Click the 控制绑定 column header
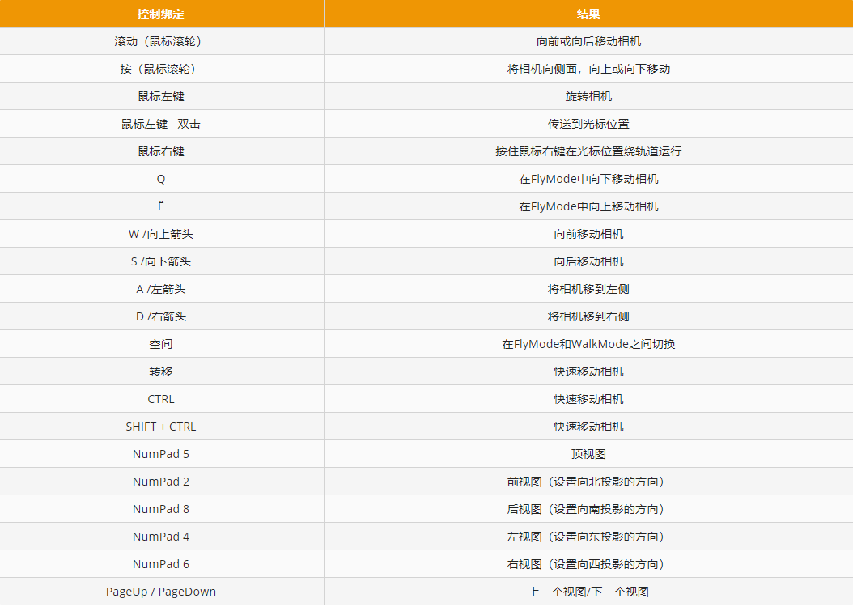This screenshot has height=607, width=853. coord(161,14)
